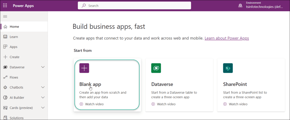This screenshot has height=120, width=290.
Task: Open Chatbots in the sidebar
Action: [24, 87]
